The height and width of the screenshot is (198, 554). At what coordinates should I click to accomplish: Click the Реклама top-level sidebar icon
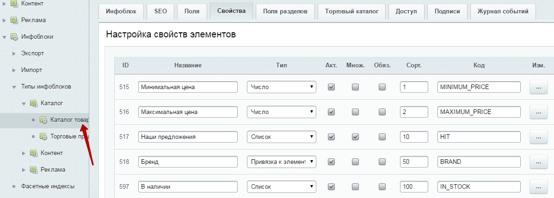14,20
